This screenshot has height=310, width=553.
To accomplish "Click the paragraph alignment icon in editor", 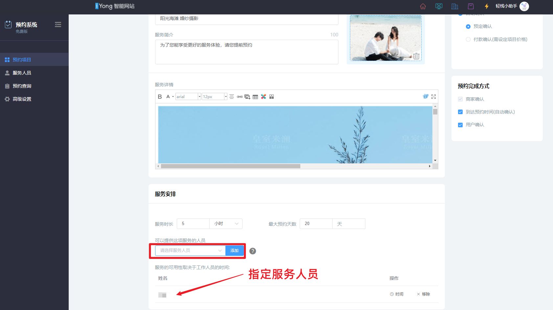I will (232, 96).
